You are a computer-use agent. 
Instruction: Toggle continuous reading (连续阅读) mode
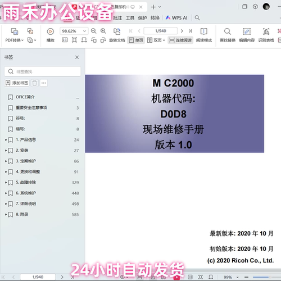point(180,40)
